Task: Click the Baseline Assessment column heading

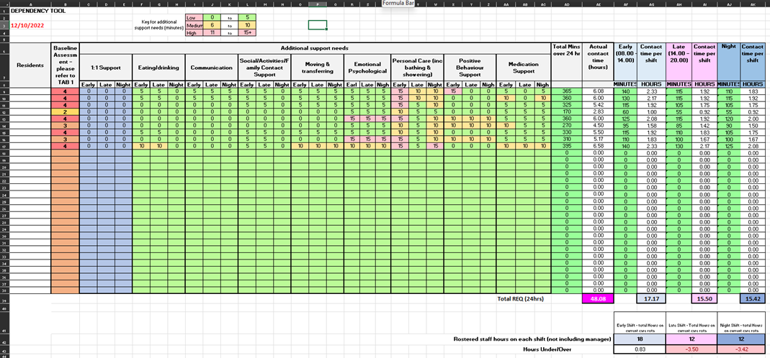Action: pyautogui.click(x=65, y=64)
